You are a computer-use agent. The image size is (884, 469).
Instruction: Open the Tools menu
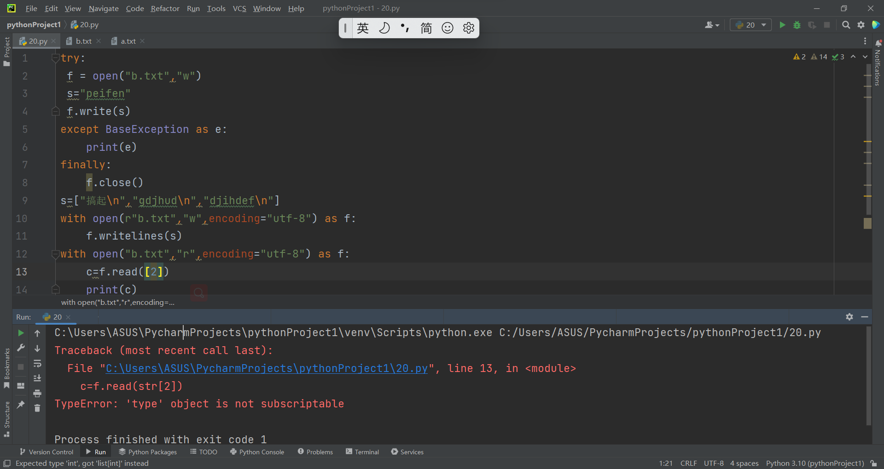point(216,8)
